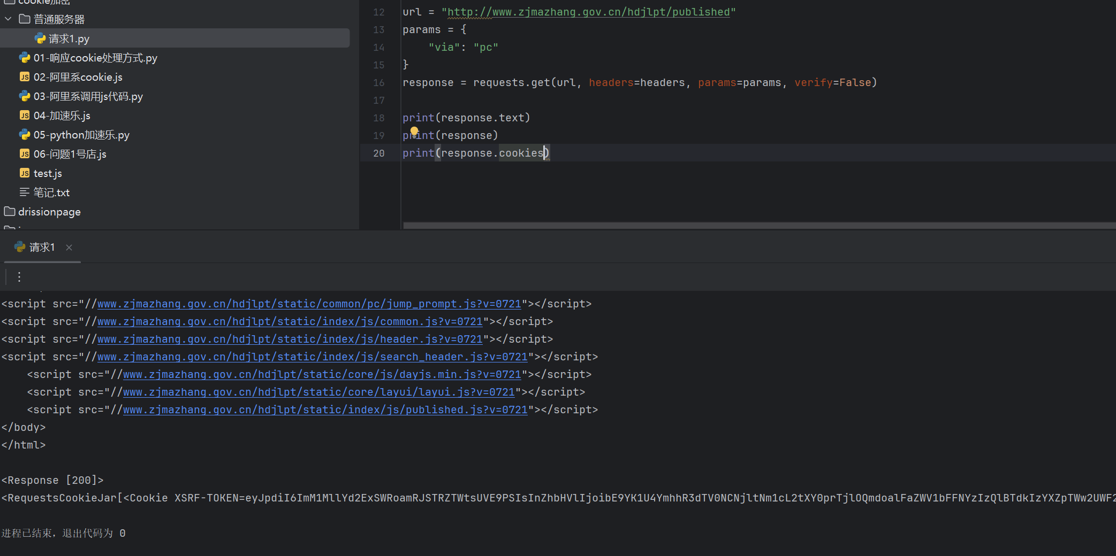Click the text file icon of 笔记.txt
Viewport: 1116px width, 556px height.
(25, 192)
